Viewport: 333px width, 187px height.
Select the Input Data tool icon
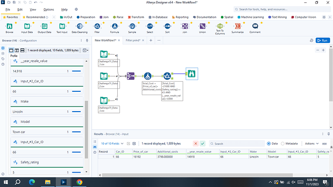[27, 27]
